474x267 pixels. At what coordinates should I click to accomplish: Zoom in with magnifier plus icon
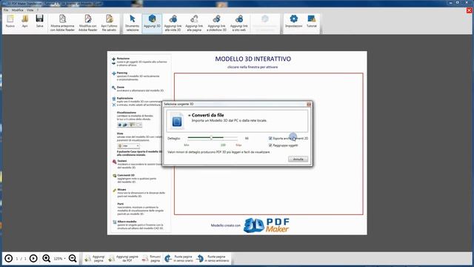46,258
